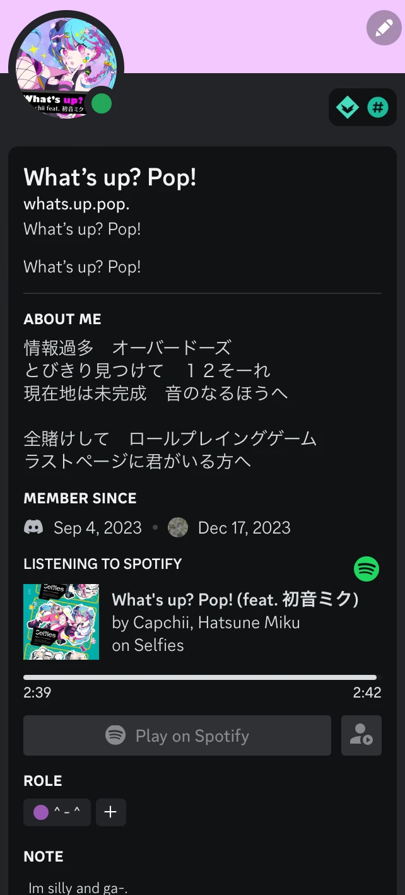Click the Selfies album artwork thumbnail

(x=61, y=621)
